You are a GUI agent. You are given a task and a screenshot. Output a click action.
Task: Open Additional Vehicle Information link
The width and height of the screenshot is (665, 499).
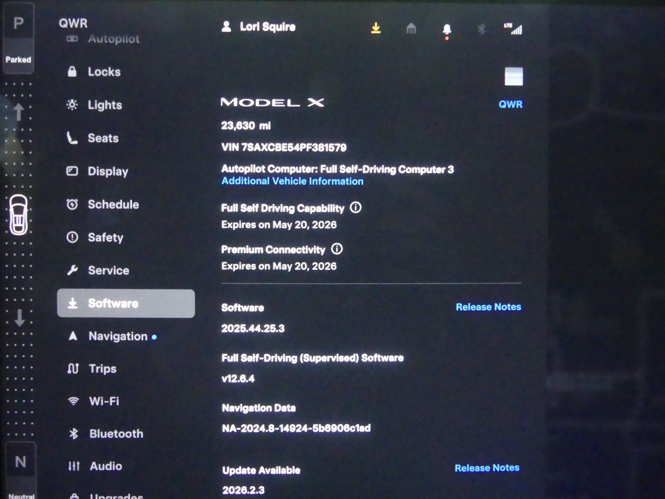click(292, 181)
